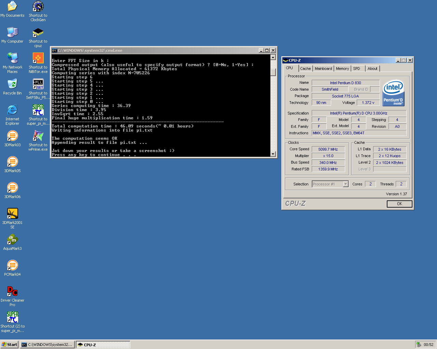Click the Name field Intel Pentium D 830

(x=346, y=83)
